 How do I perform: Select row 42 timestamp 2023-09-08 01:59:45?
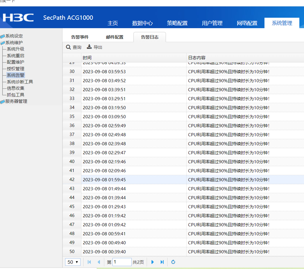coord(104,180)
